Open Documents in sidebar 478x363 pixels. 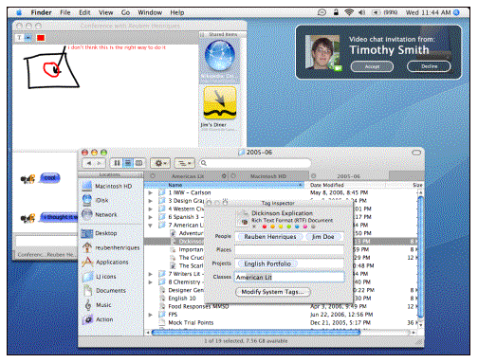click(x=104, y=291)
